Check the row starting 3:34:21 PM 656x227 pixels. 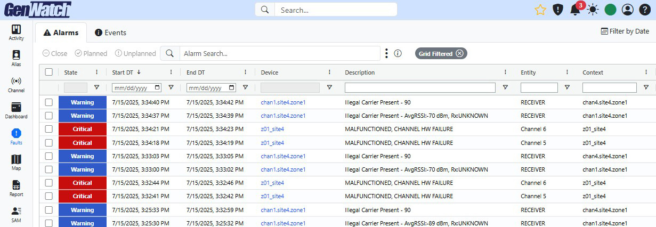49,129
